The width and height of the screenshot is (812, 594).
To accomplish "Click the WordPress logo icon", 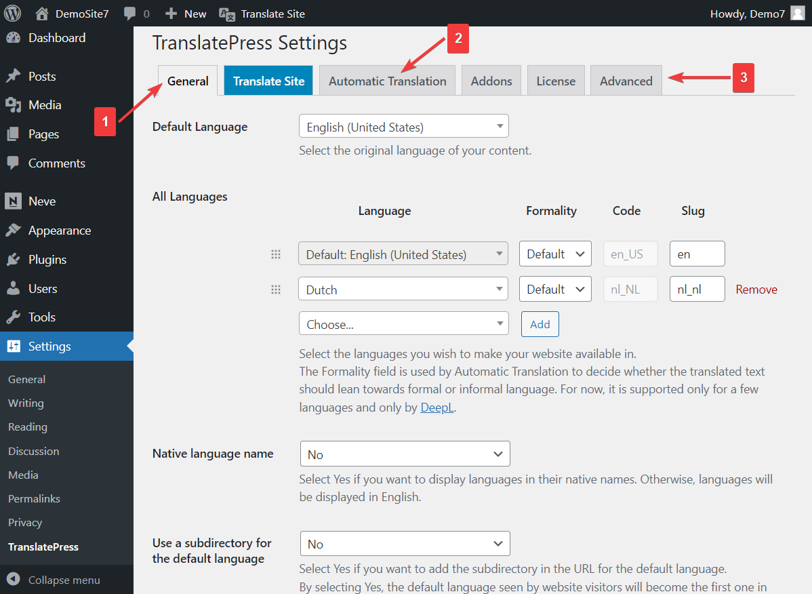I will (12, 14).
